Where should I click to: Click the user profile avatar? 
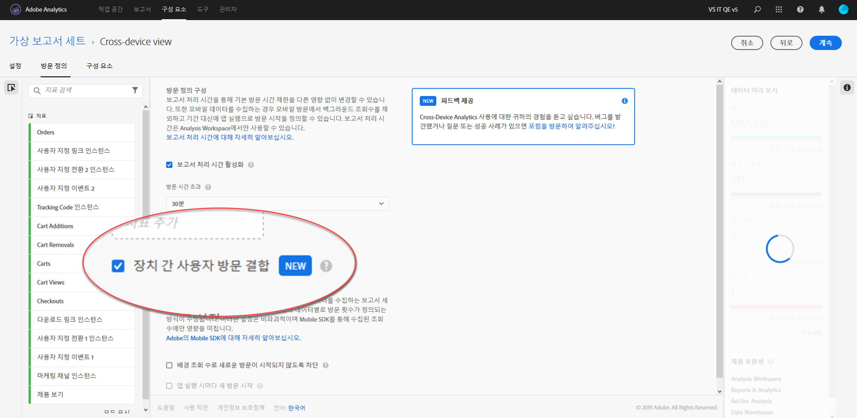point(843,9)
